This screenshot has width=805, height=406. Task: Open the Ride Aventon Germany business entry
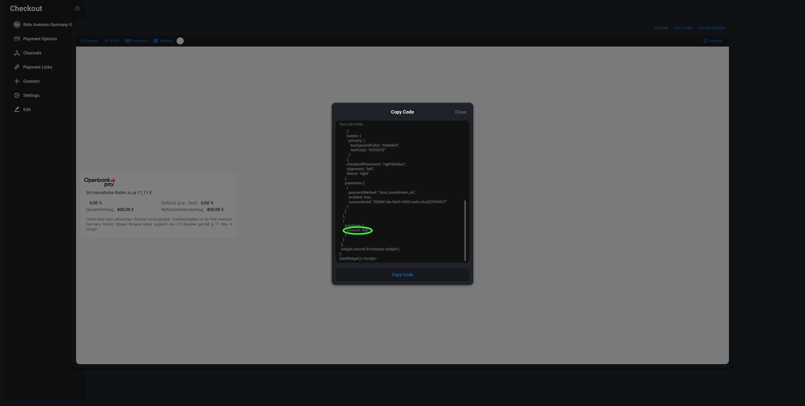(42, 25)
